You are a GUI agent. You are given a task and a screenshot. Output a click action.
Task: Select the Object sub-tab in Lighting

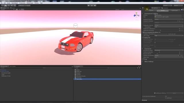click(151, 10)
